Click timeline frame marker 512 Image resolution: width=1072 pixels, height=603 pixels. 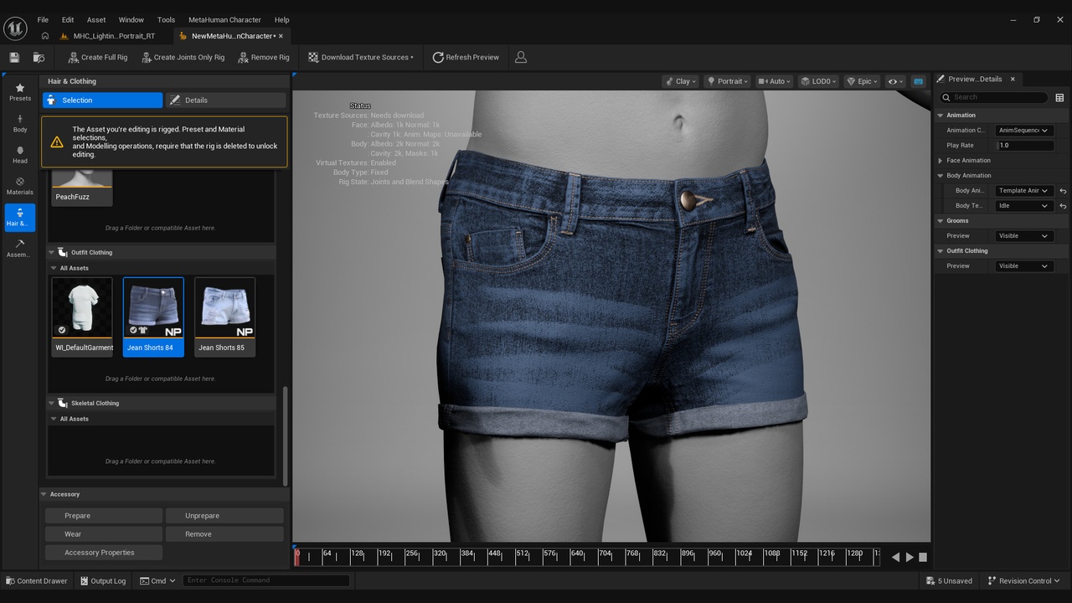[523, 554]
